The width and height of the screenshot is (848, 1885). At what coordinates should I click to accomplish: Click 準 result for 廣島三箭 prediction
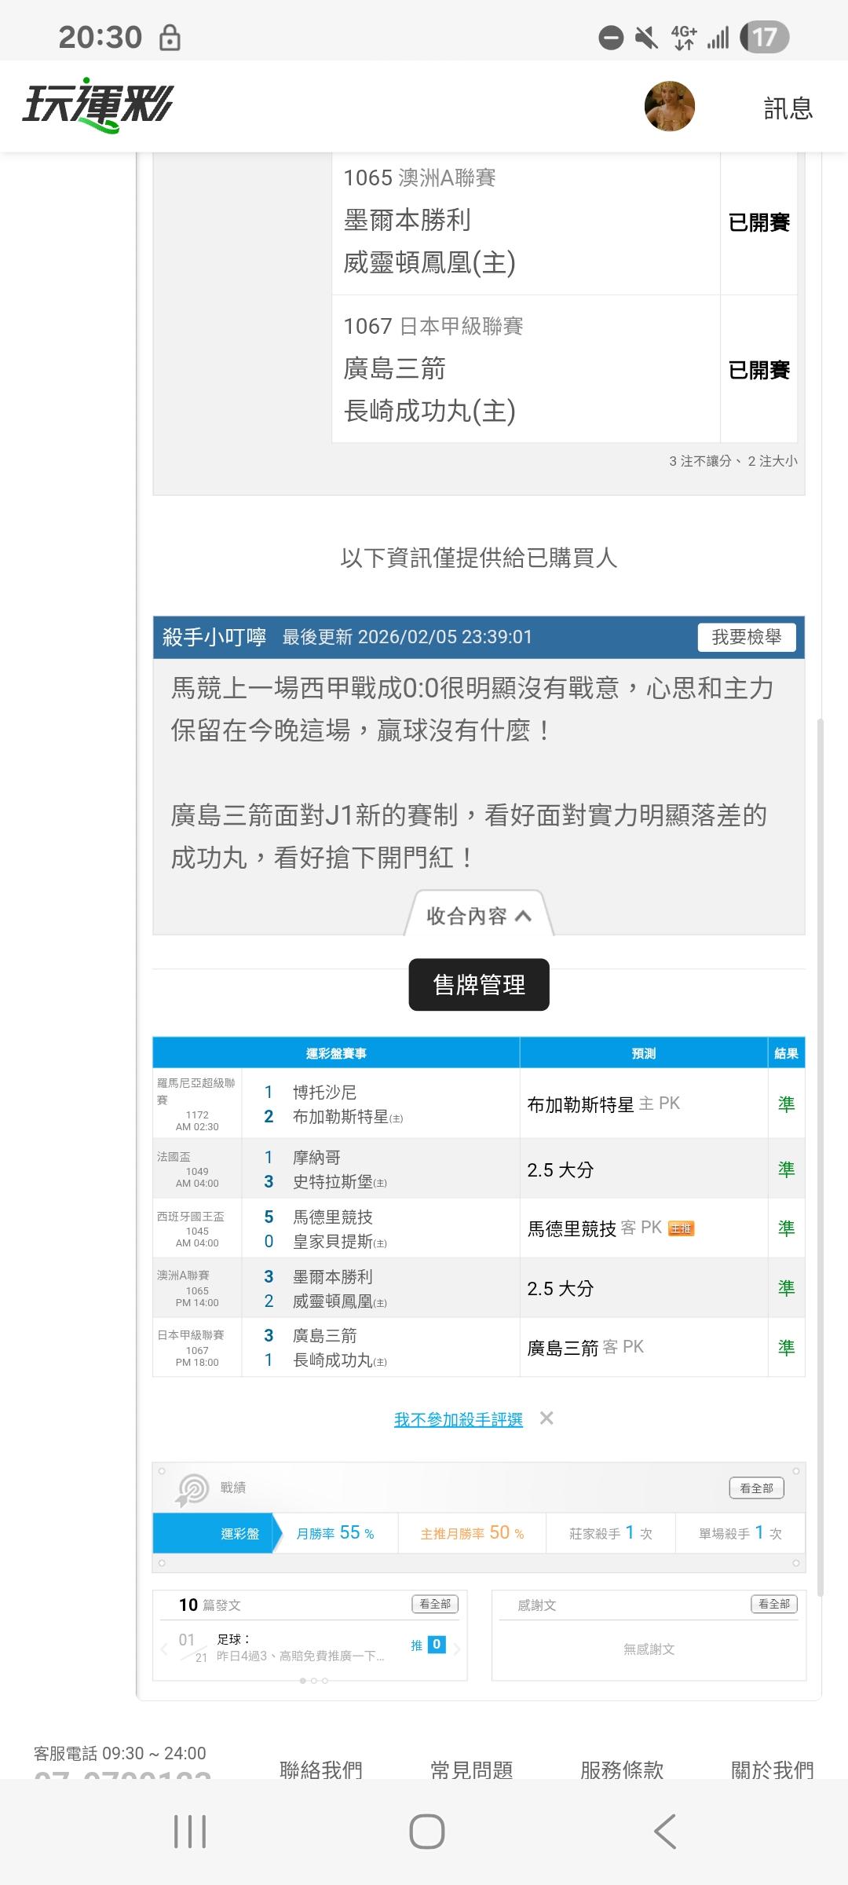pos(786,1348)
